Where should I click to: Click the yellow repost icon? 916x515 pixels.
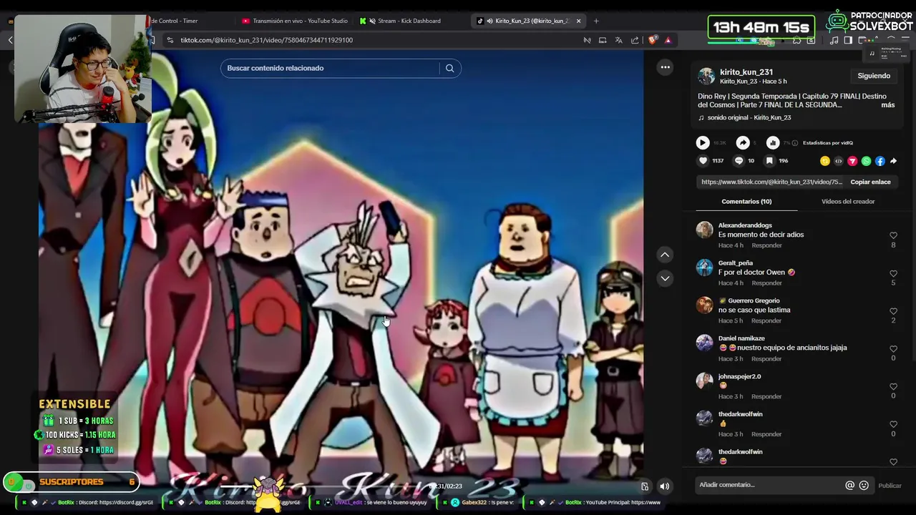(825, 161)
